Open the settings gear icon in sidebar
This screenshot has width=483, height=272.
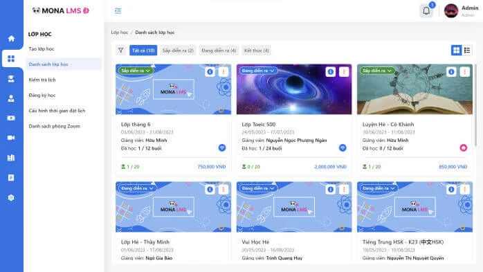[11, 198]
